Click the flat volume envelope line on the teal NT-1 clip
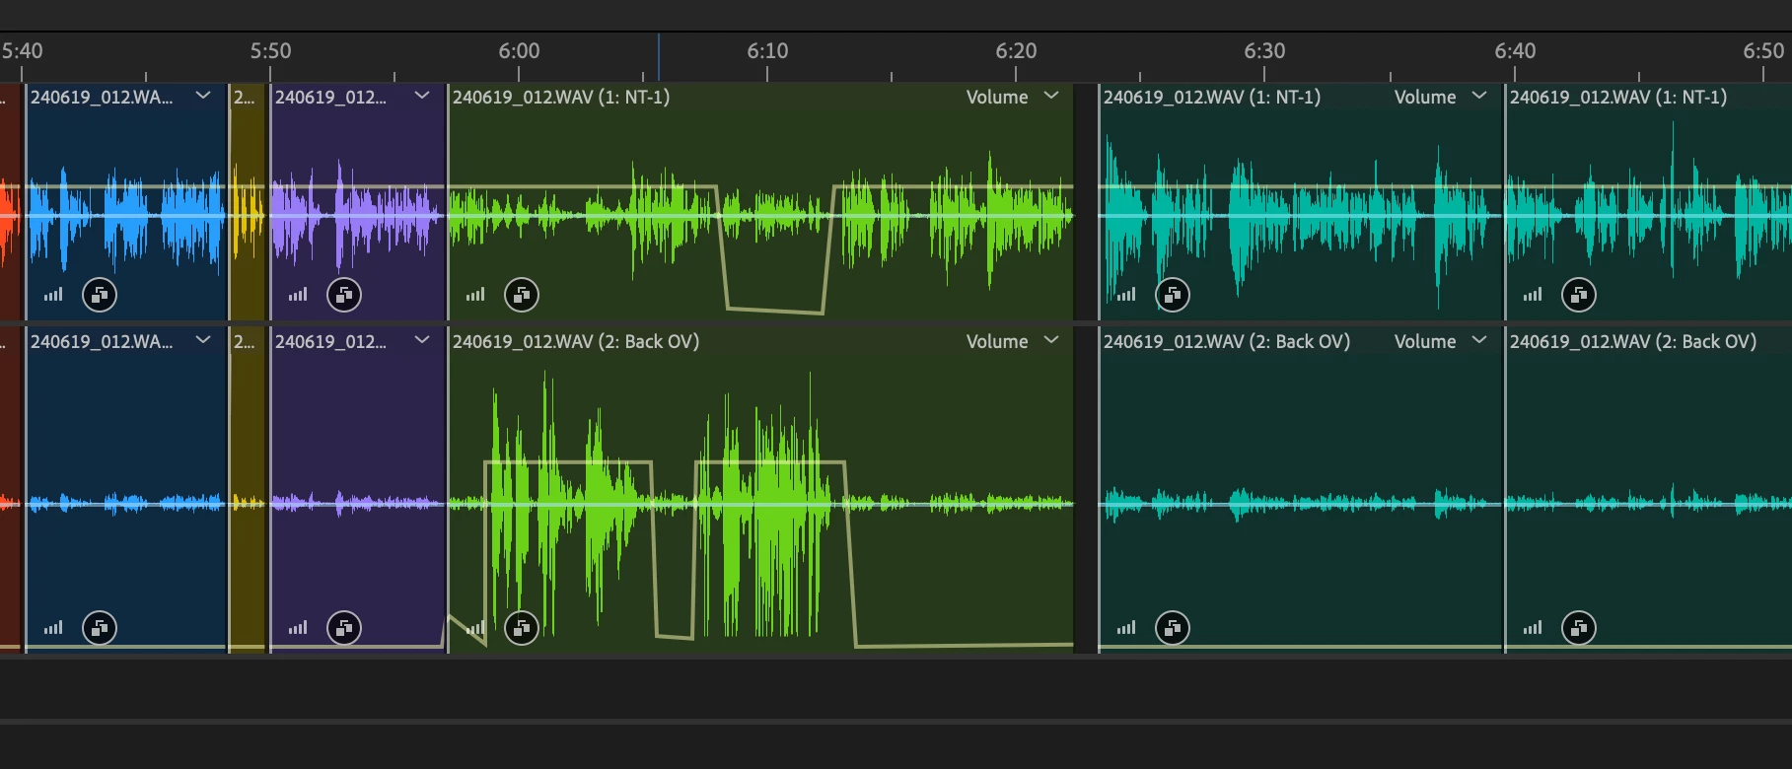The height and width of the screenshot is (769, 1792). pos(1300,185)
